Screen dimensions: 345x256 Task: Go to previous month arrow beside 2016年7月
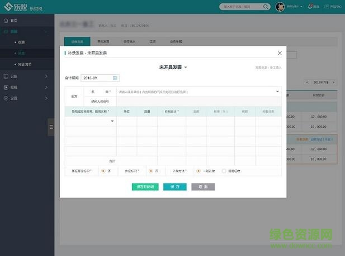point(307,83)
